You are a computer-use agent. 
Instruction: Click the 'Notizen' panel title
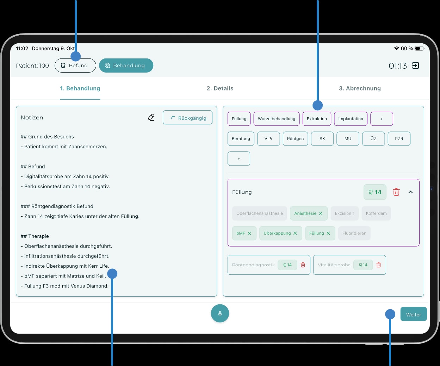coord(32,118)
